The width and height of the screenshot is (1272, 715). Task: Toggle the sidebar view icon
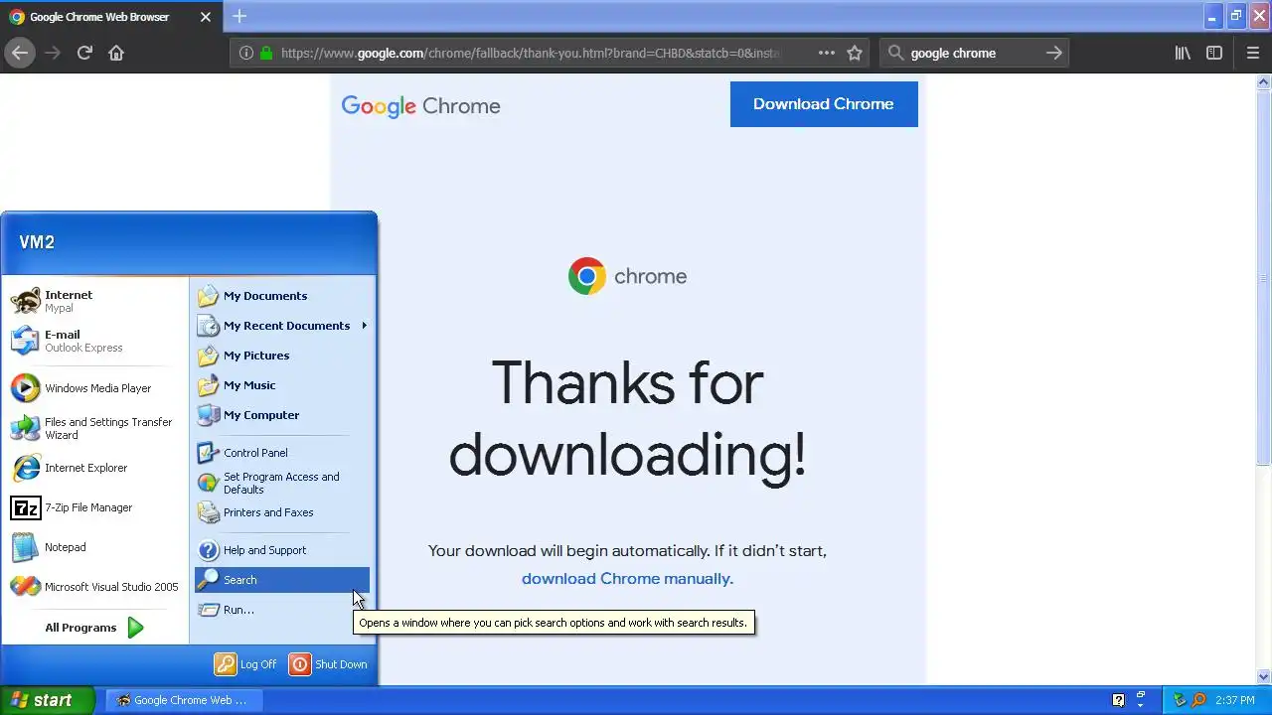tap(1214, 53)
